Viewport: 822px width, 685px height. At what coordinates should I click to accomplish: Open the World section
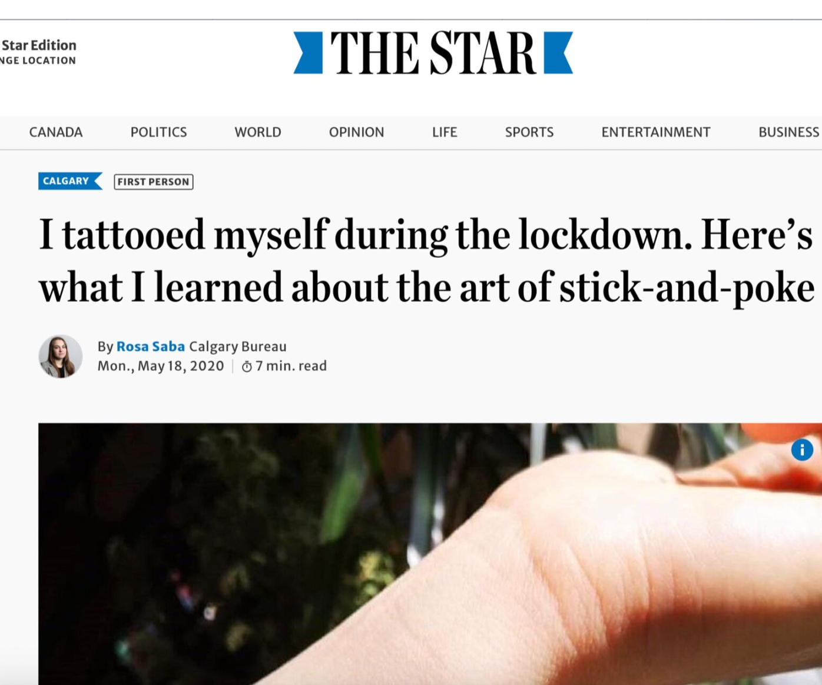pyautogui.click(x=258, y=132)
